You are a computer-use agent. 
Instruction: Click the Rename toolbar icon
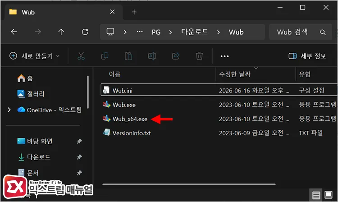pyautogui.click(x=152, y=56)
